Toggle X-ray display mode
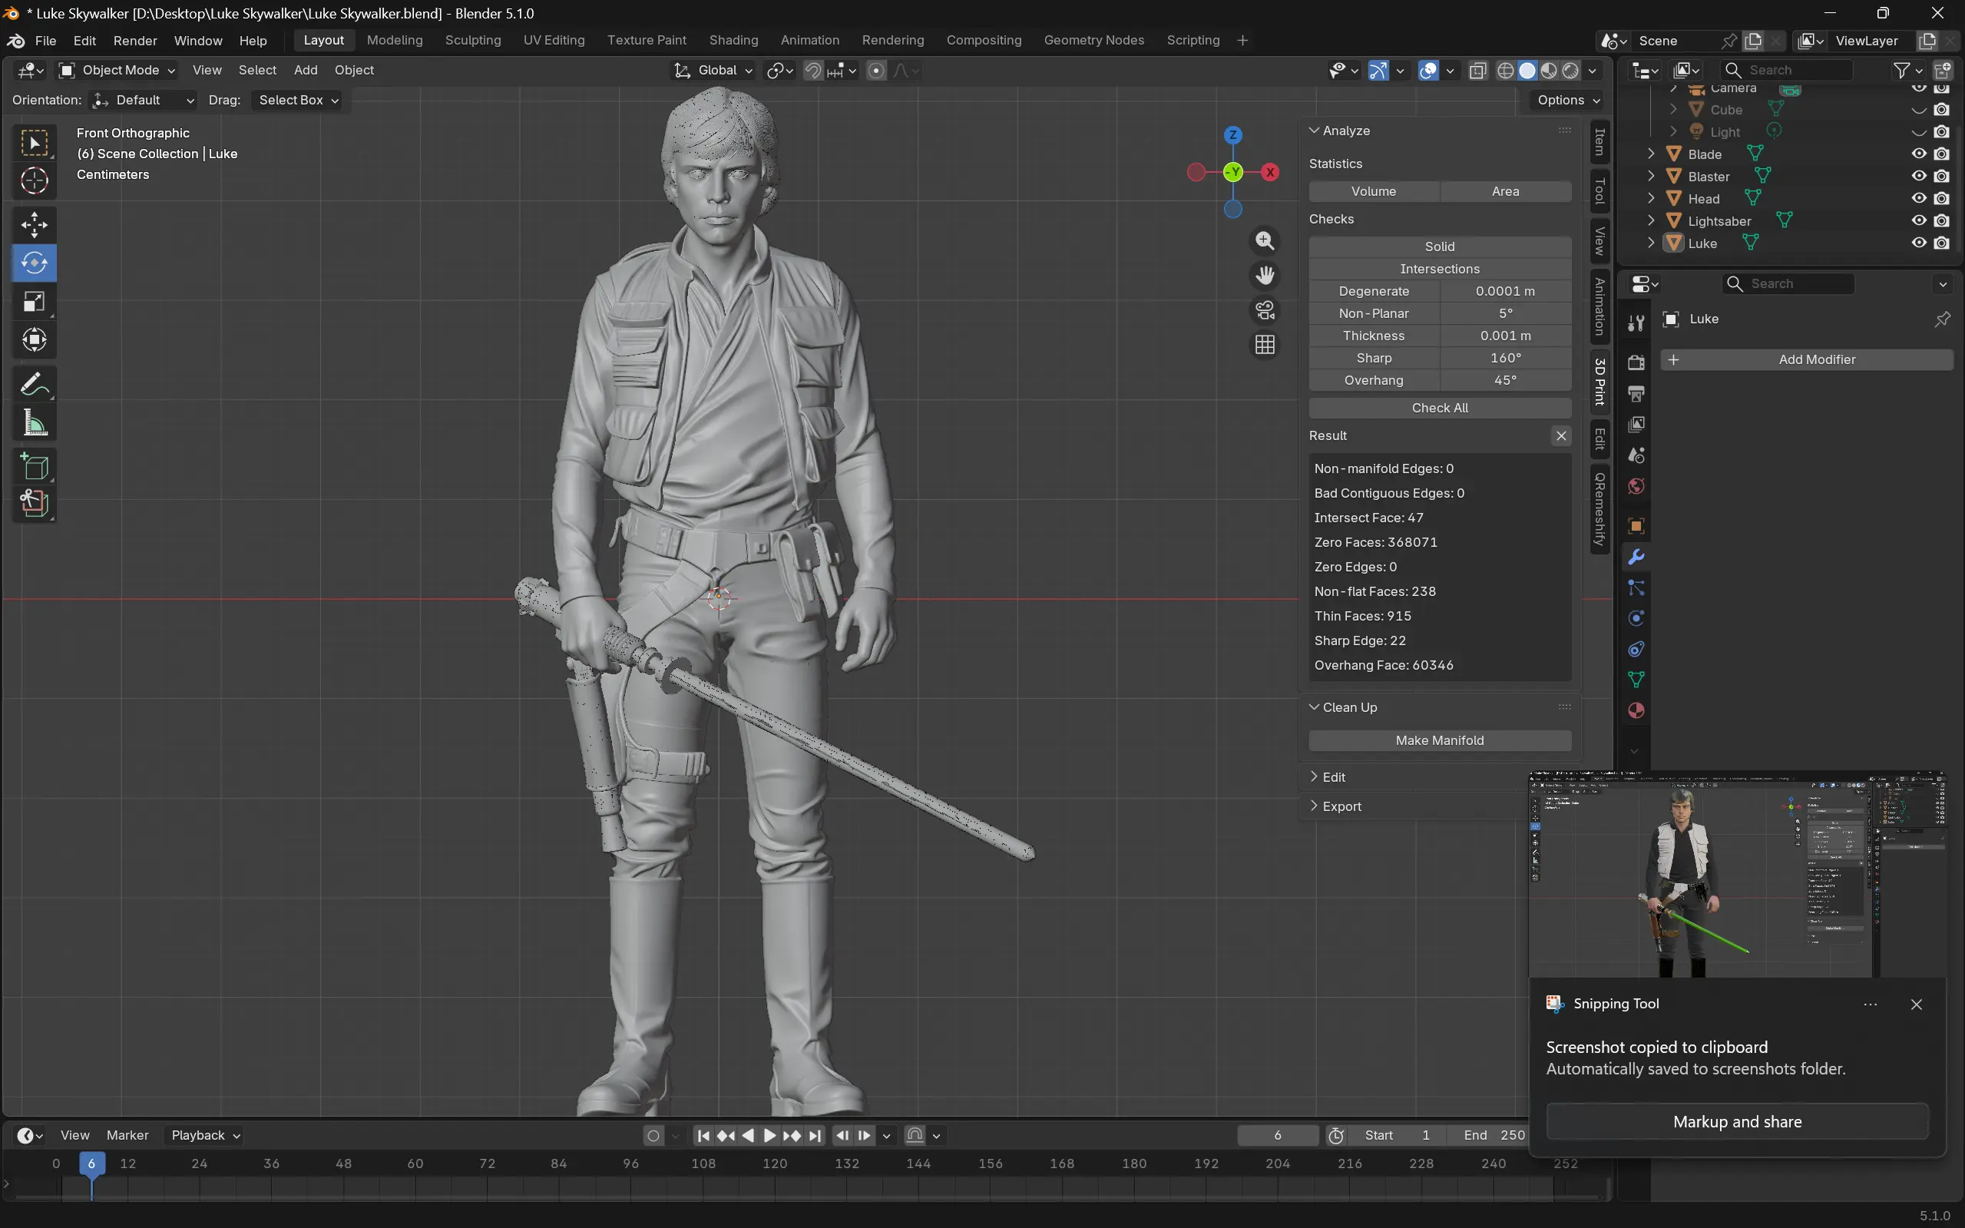Screen dimensions: 1965x1228 point(1478,71)
